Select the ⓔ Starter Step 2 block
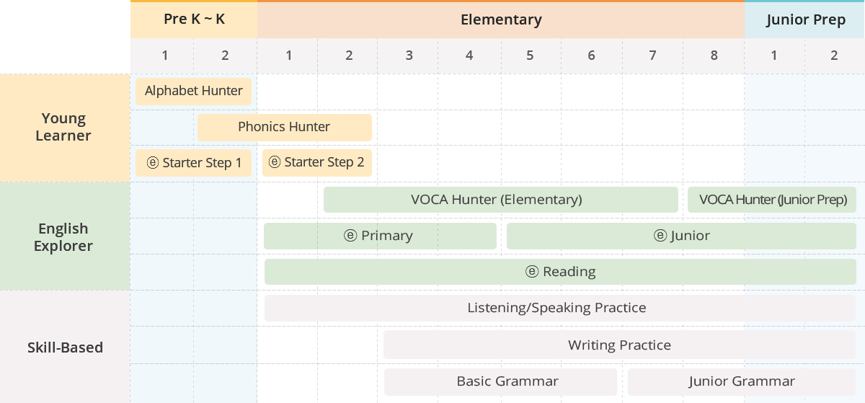Screen dimensions: 865x403 click(316, 163)
